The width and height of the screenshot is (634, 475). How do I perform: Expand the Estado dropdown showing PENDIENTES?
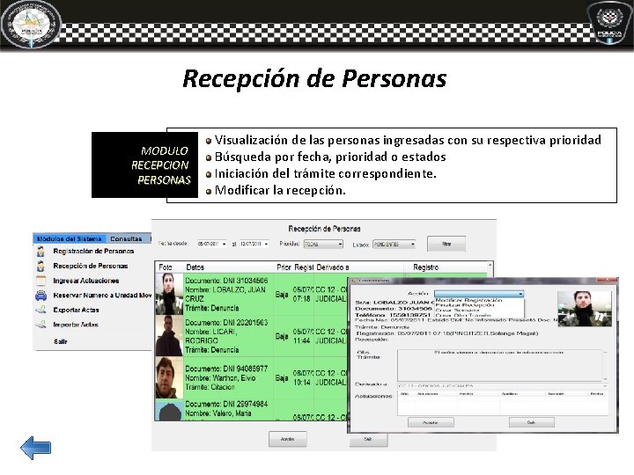412,244
